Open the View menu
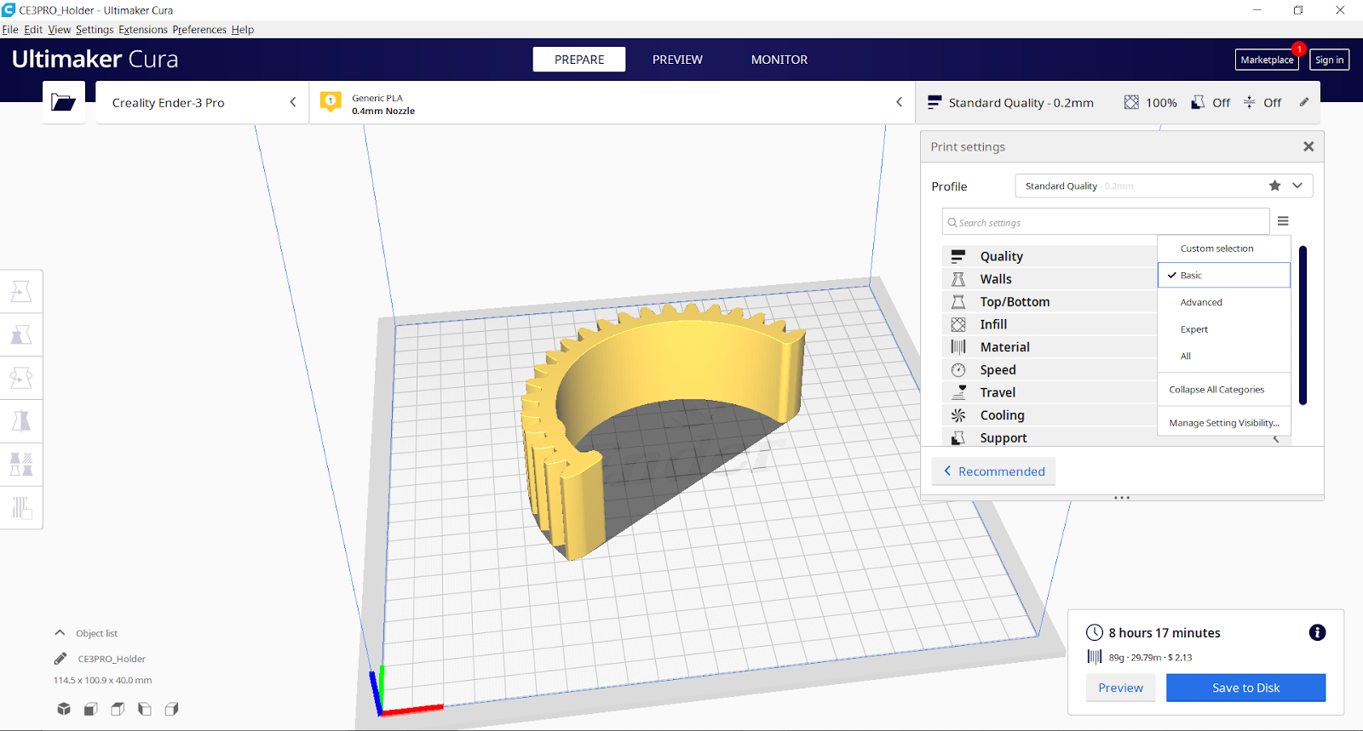Viewport: 1363px width, 731px height. [x=60, y=30]
